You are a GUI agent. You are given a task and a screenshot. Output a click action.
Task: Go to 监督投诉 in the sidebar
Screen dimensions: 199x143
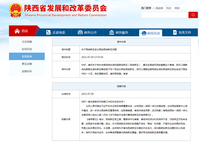(x=27, y=71)
